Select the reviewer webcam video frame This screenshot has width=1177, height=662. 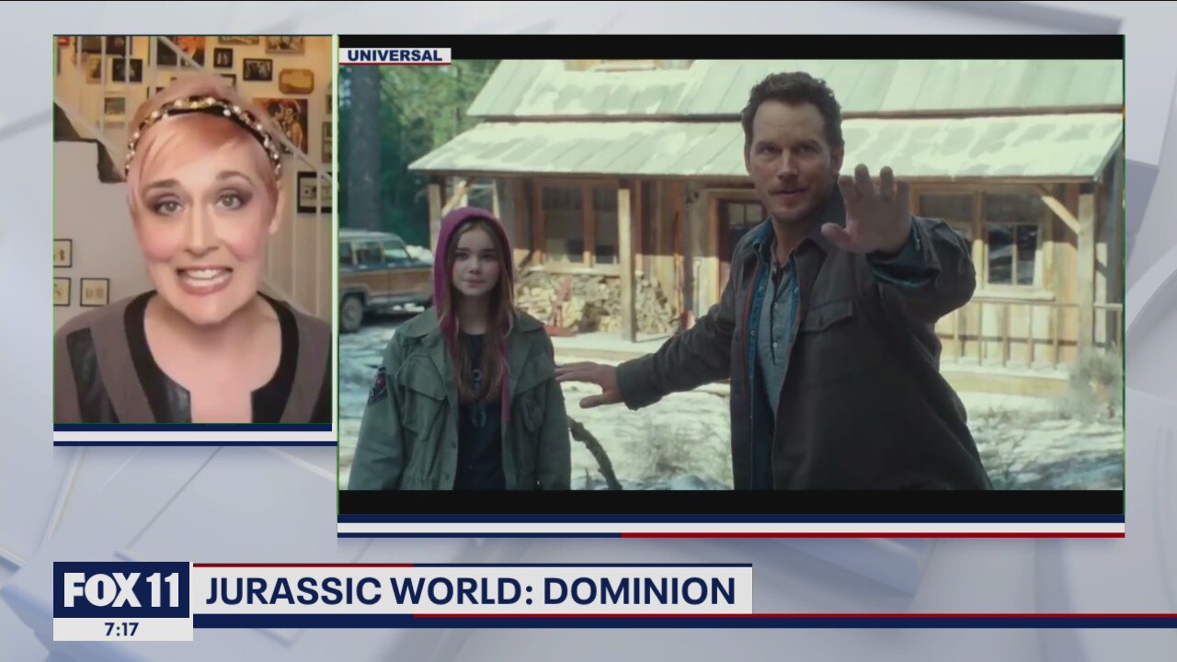tap(193, 230)
